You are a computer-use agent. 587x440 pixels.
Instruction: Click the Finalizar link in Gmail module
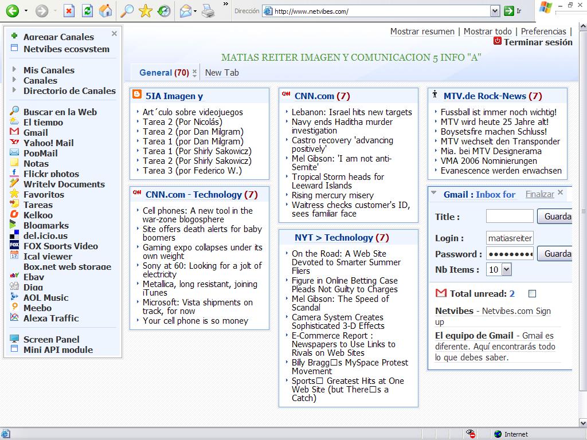[x=539, y=194]
